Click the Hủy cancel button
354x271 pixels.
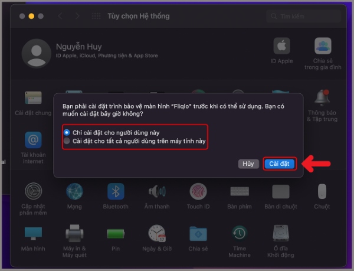(x=249, y=164)
